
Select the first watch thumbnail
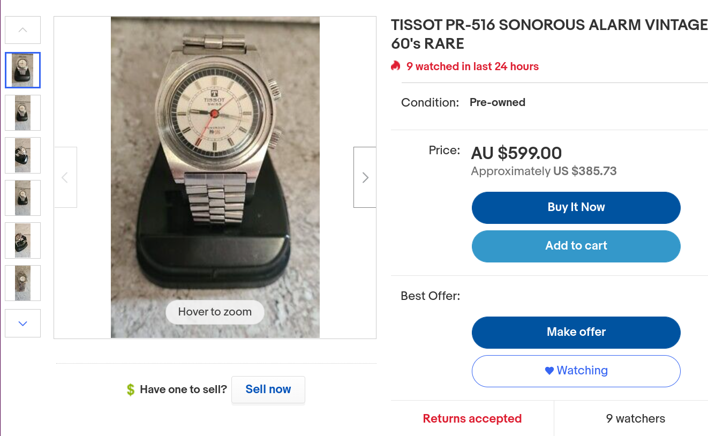[22, 70]
